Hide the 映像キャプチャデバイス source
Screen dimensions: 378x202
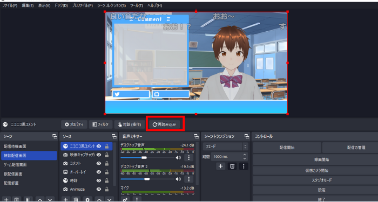click(x=99, y=155)
